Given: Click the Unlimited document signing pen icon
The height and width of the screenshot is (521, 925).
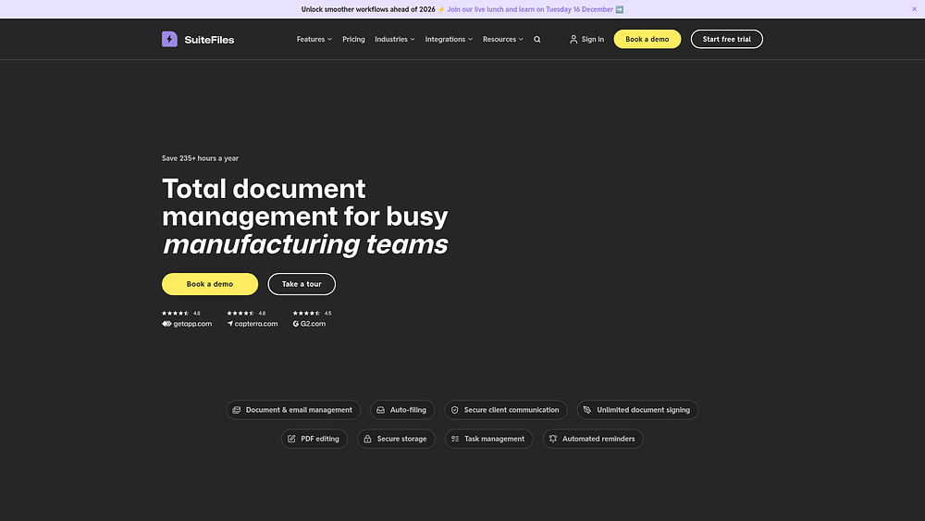Looking at the screenshot, I should 587,410.
